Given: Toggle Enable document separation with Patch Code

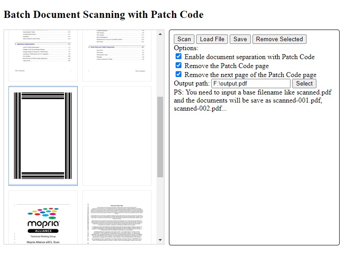Looking at the screenshot, I should [179, 57].
